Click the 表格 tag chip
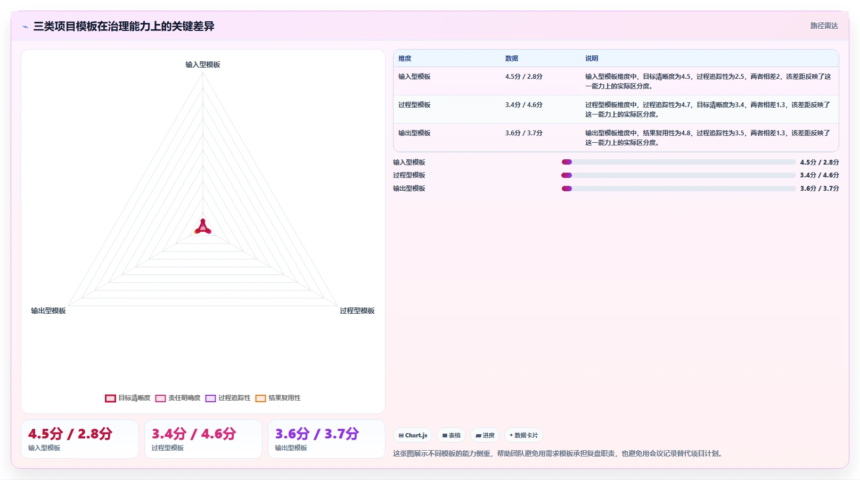 tap(451, 435)
